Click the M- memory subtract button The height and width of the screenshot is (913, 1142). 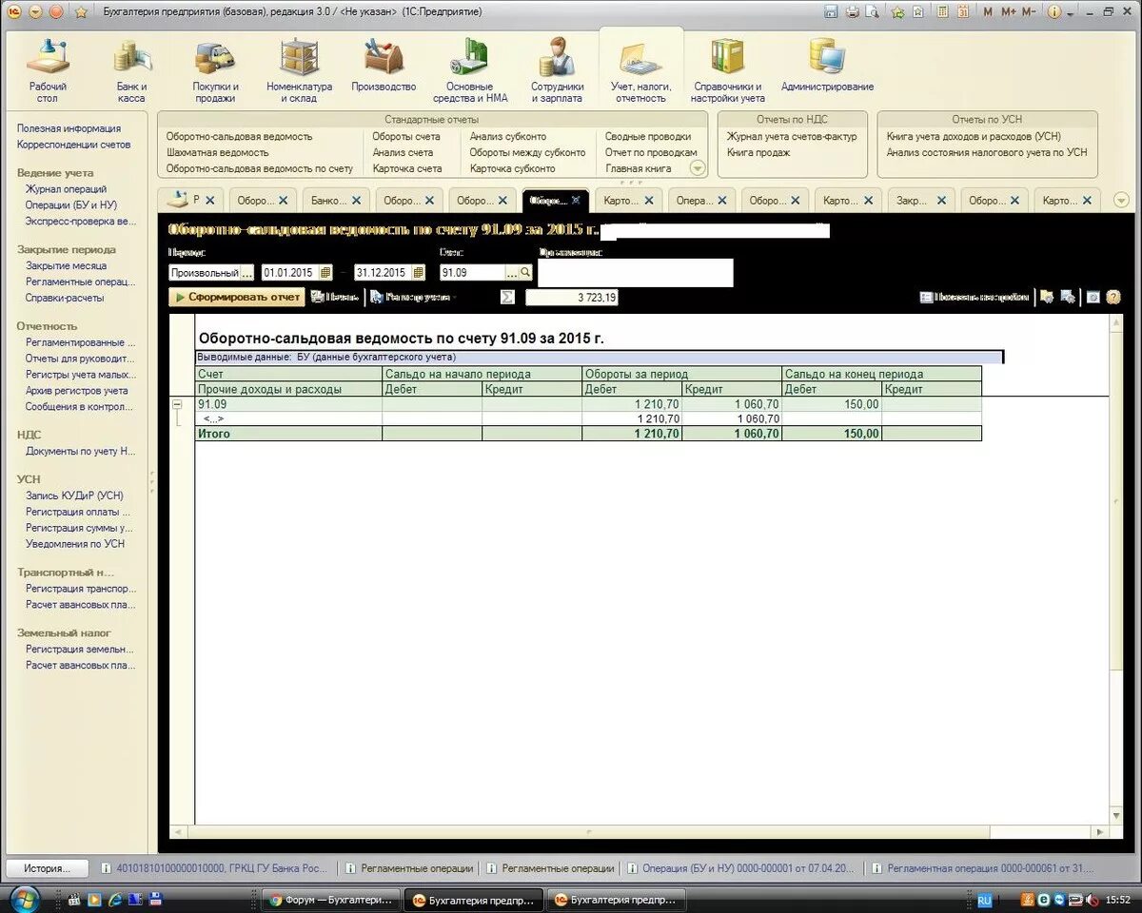click(x=1029, y=11)
